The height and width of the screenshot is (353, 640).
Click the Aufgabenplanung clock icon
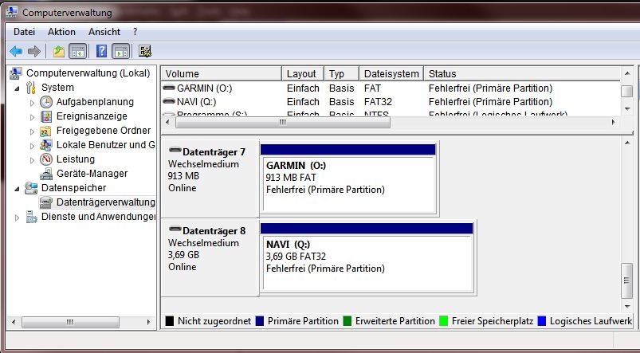click(x=46, y=102)
